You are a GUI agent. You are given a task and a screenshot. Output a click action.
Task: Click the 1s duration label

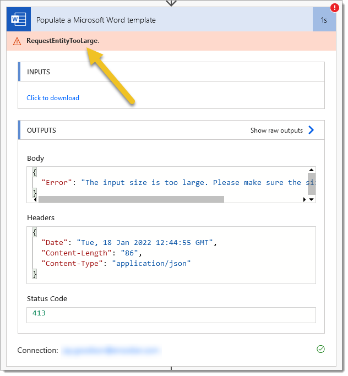[324, 20]
